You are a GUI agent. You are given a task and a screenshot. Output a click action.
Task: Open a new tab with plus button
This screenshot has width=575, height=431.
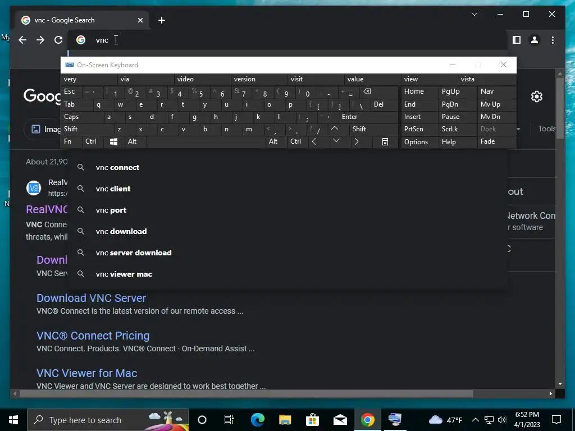[x=161, y=20]
